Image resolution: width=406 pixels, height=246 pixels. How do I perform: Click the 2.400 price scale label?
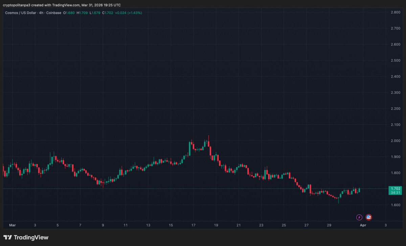(396, 76)
